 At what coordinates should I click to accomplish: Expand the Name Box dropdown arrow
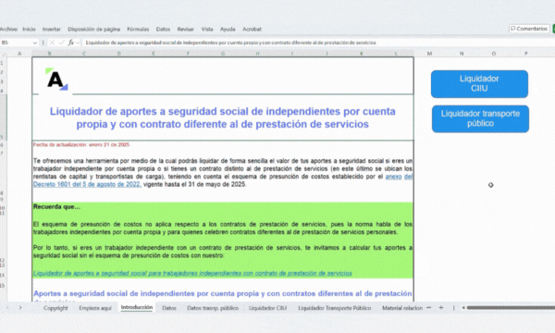pyautogui.click(x=35, y=43)
